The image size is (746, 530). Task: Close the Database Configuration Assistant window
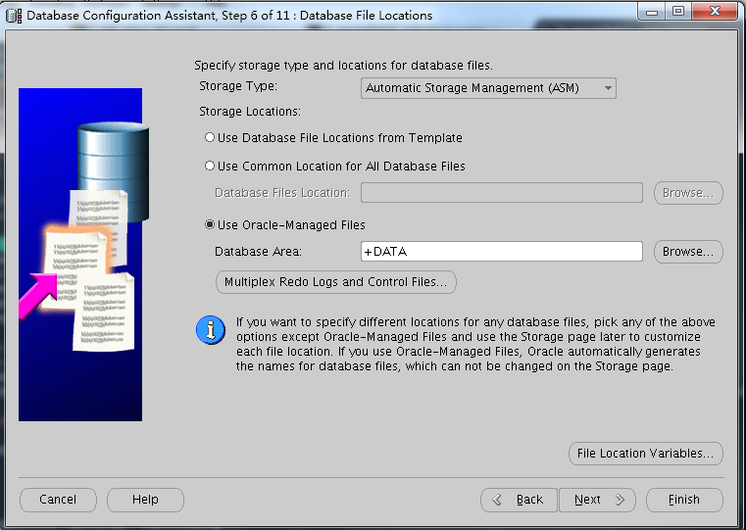tap(715, 12)
